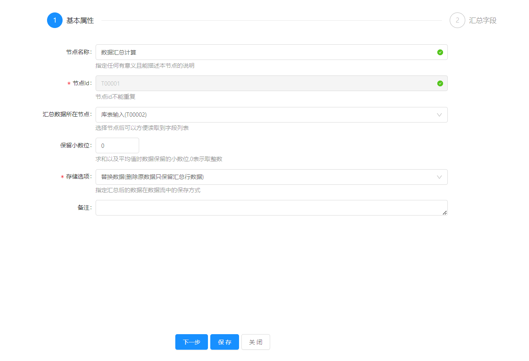Screen dimensions: 529x361
Task: Click green checkmark in 节点Id field
Action: 440,83
